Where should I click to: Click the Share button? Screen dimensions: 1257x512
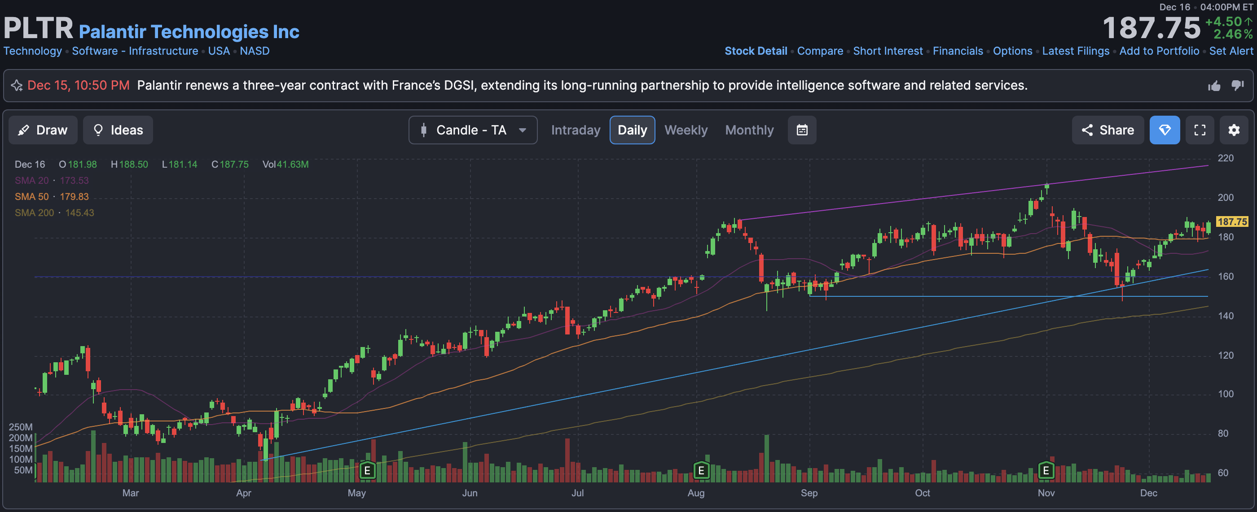[1107, 130]
